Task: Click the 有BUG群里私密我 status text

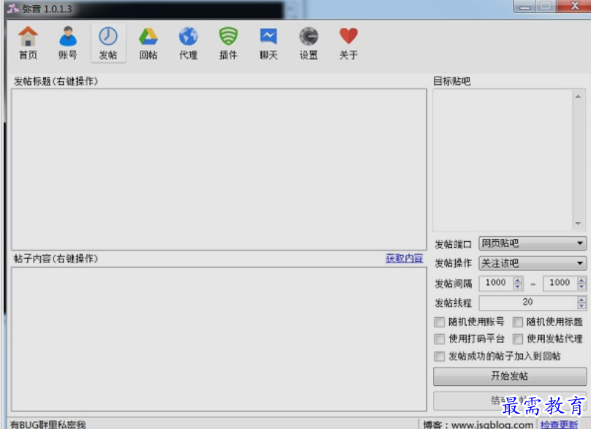Action: (x=48, y=425)
